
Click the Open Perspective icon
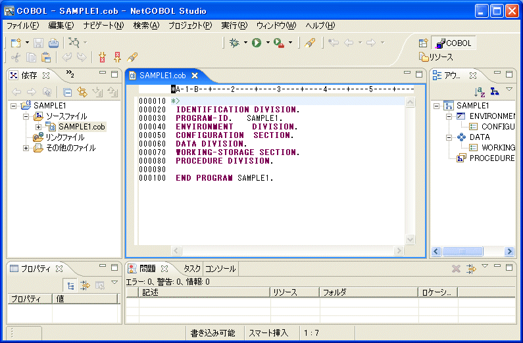click(x=423, y=43)
